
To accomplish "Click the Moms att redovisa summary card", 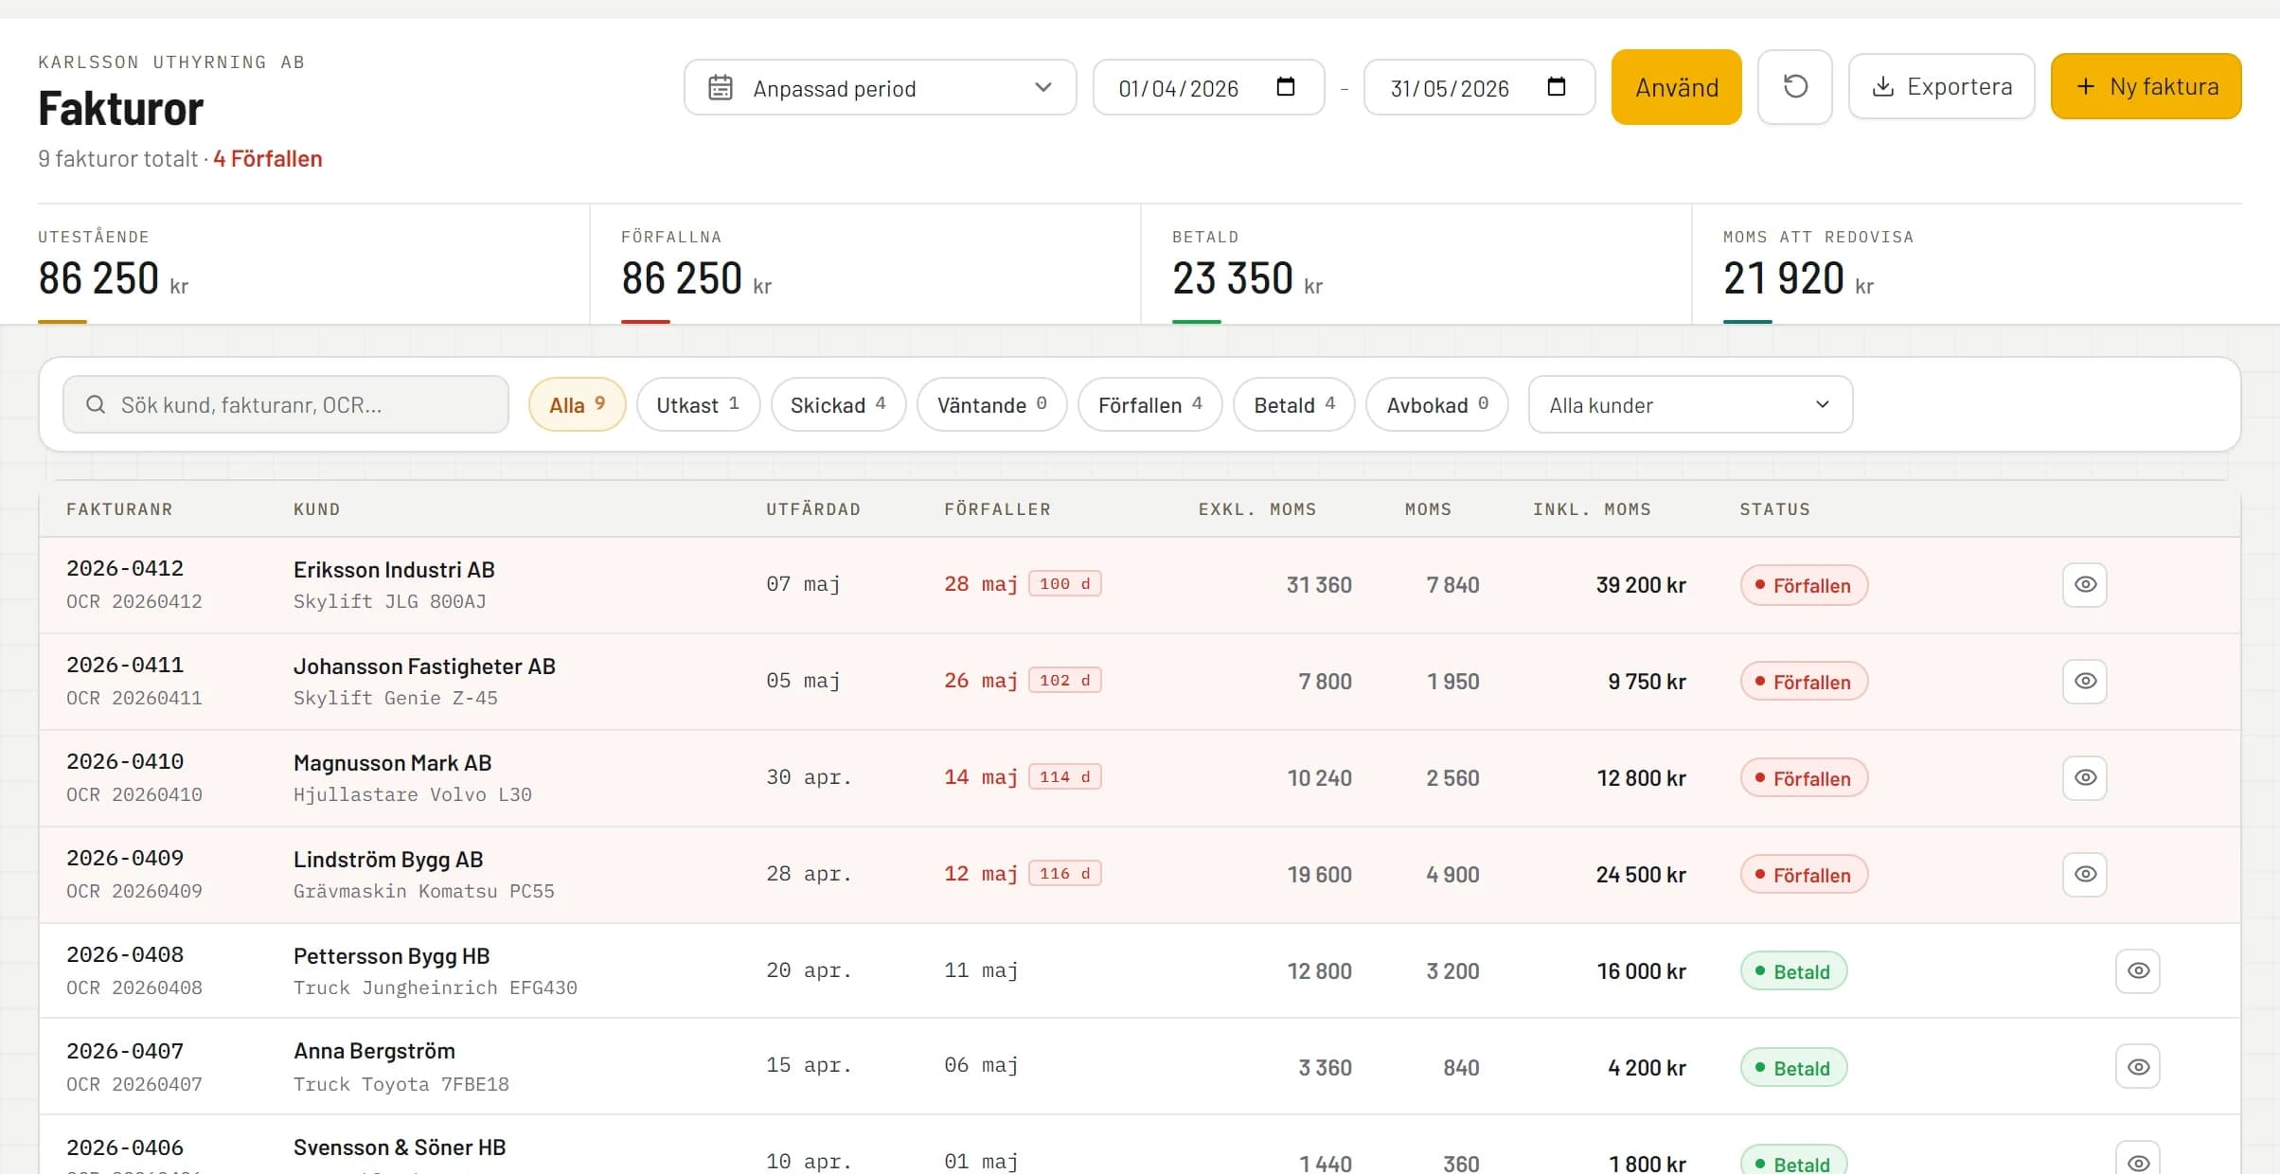I will pos(1967,264).
